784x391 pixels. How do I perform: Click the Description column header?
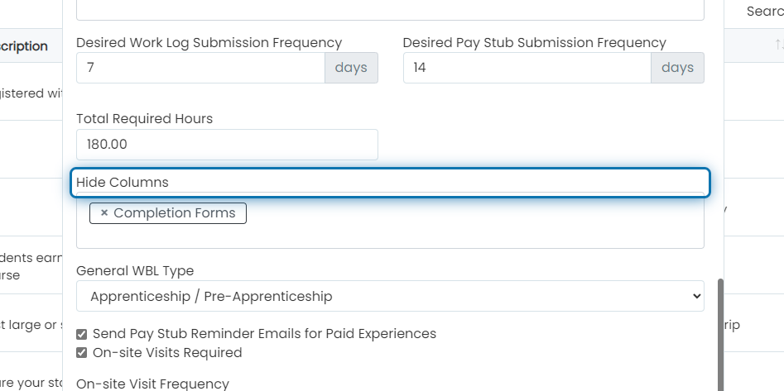[23, 46]
